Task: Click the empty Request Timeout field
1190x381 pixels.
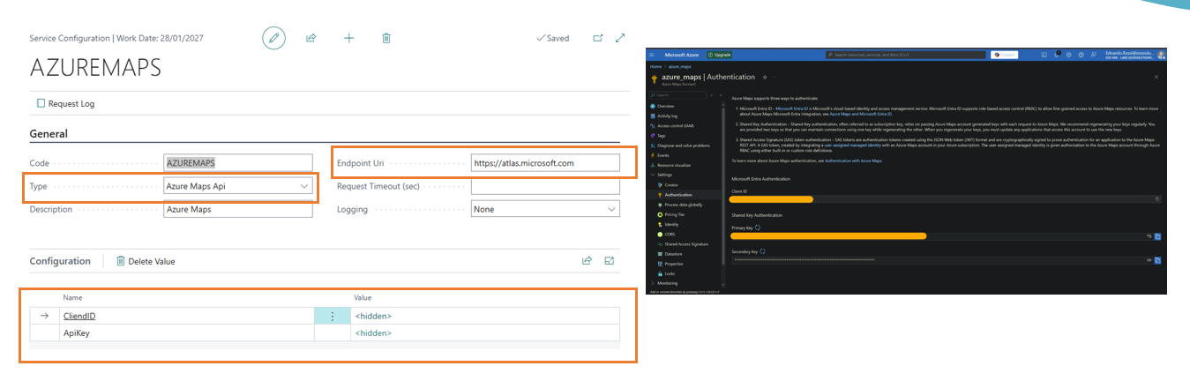Action: point(545,186)
